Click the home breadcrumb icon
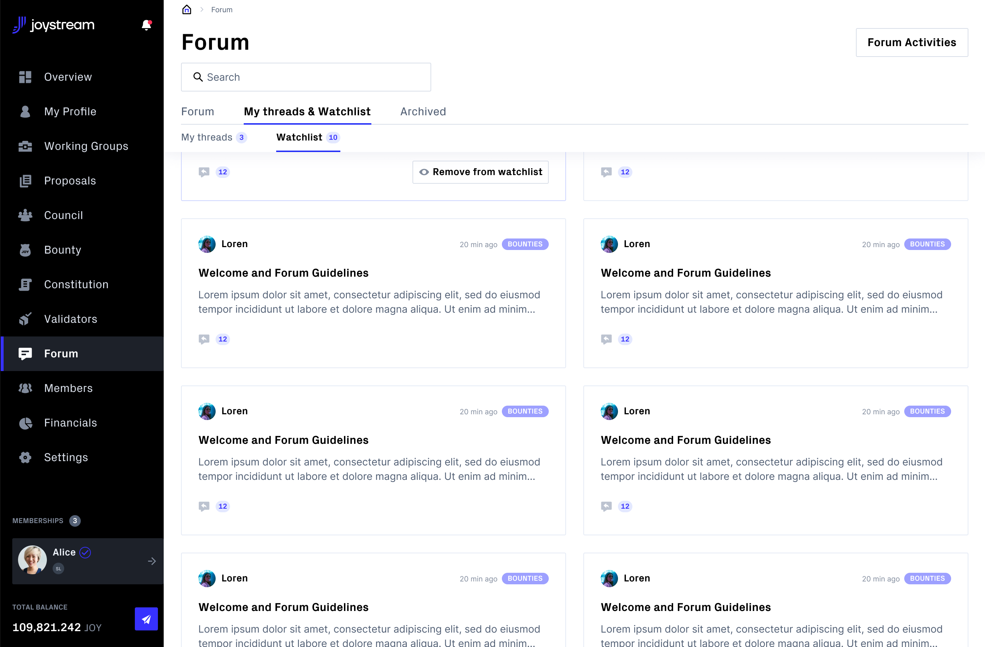This screenshot has height=647, width=985. [187, 9]
